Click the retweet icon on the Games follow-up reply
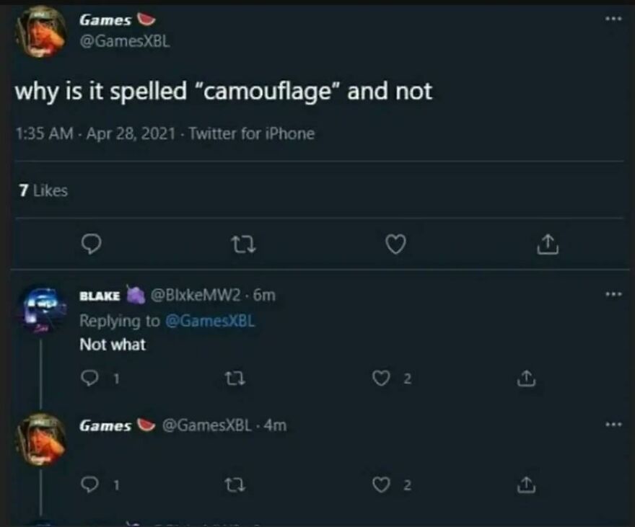Image resolution: width=635 pixels, height=527 pixels. coord(236,484)
